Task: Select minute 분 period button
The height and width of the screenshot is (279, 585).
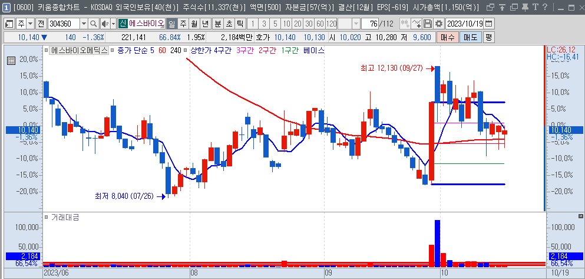Action: (218, 24)
